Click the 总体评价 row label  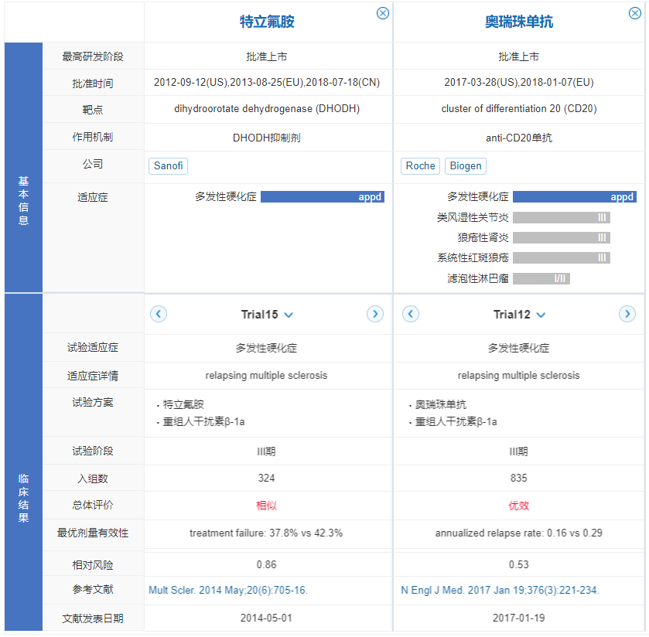[93, 505]
